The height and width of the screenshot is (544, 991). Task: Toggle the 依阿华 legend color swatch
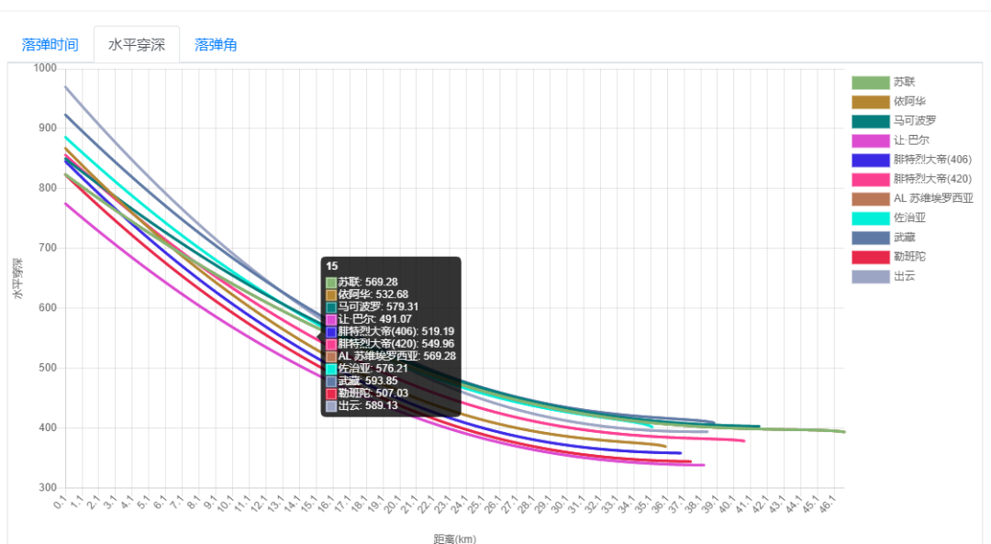pyautogui.click(x=870, y=102)
